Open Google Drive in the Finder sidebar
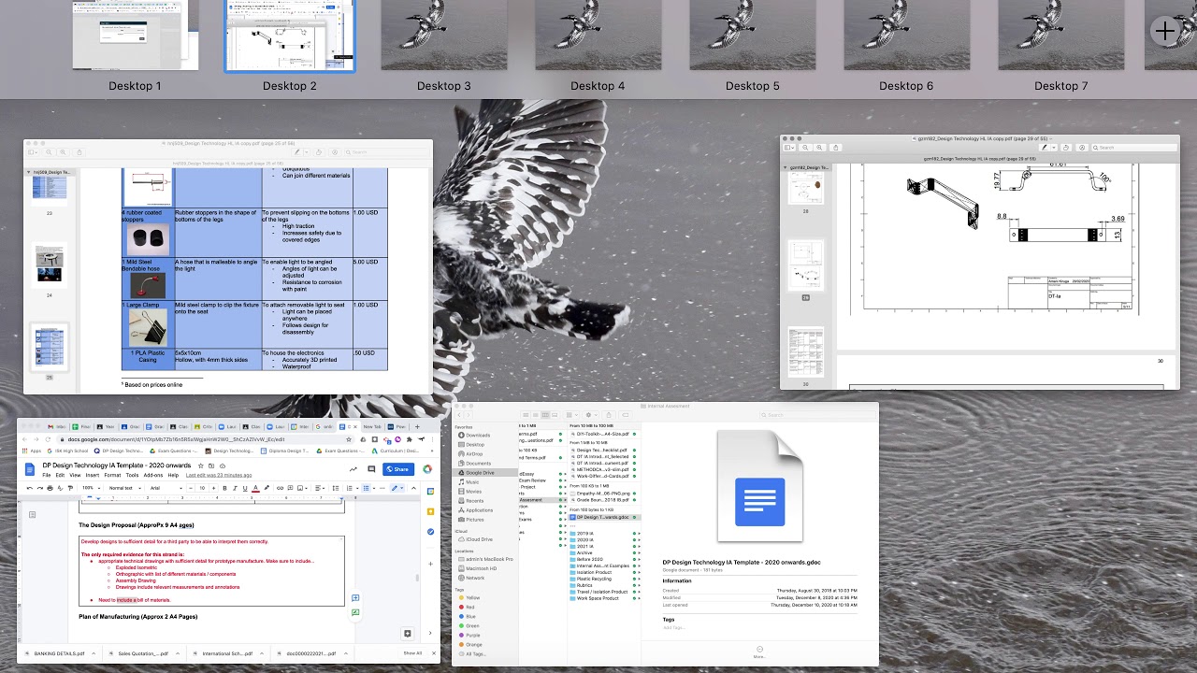The width and height of the screenshot is (1197, 673). tap(487, 473)
